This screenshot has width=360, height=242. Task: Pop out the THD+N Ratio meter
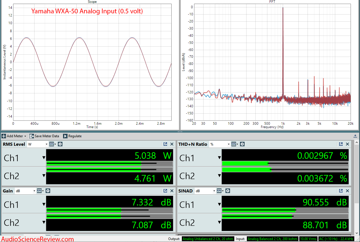click(x=341, y=144)
